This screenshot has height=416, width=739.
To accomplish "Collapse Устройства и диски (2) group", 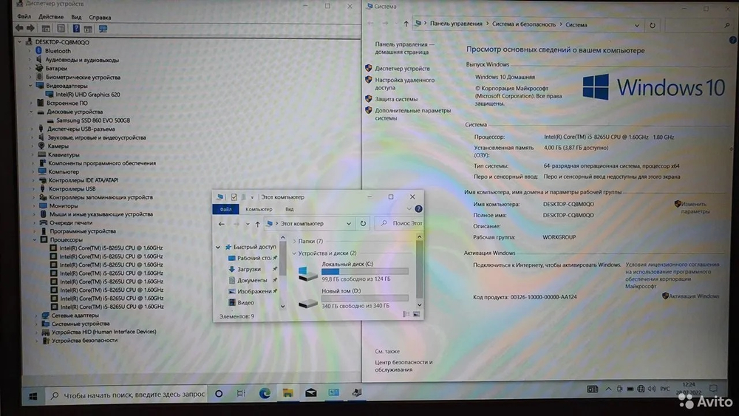I will click(x=295, y=253).
